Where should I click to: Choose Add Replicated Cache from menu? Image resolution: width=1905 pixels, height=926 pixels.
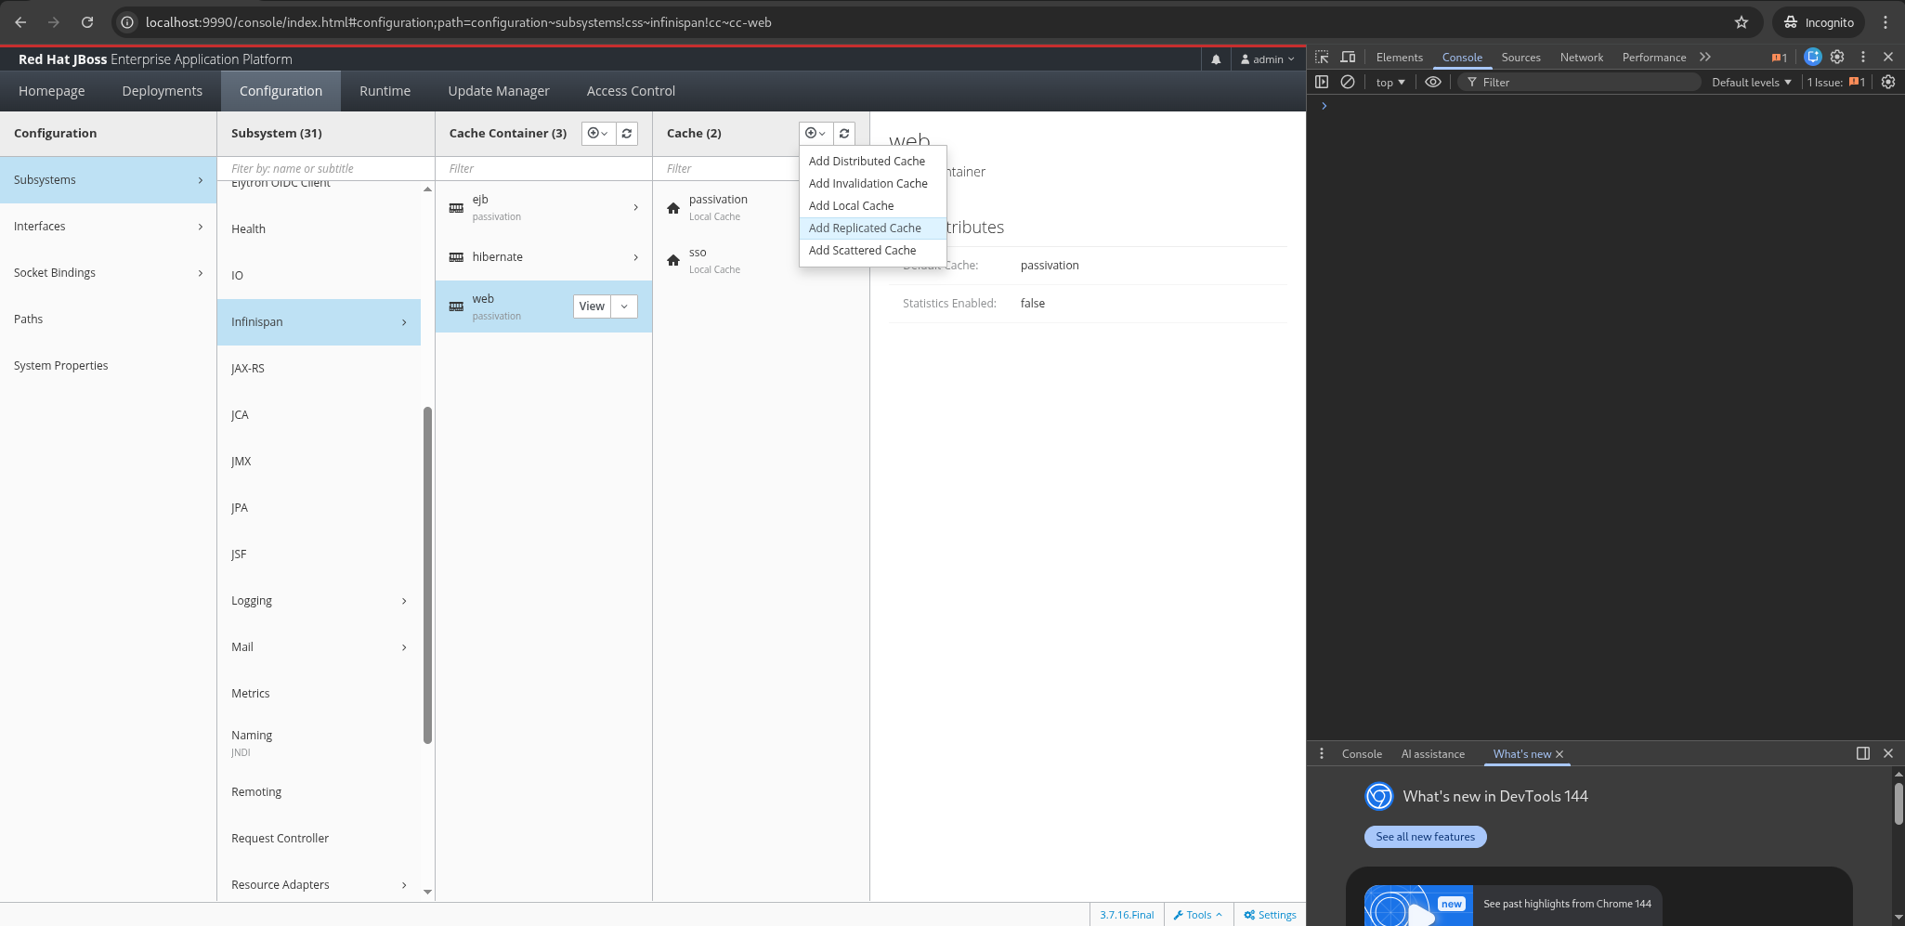click(x=865, y=228)
